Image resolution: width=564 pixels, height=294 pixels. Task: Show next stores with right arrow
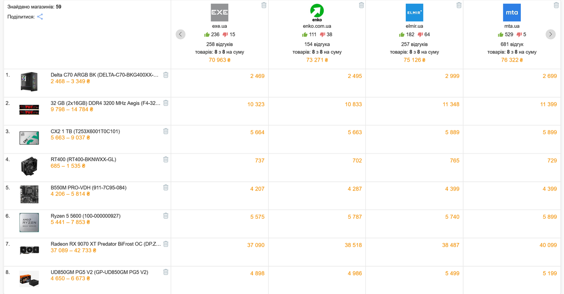(551, 34)
